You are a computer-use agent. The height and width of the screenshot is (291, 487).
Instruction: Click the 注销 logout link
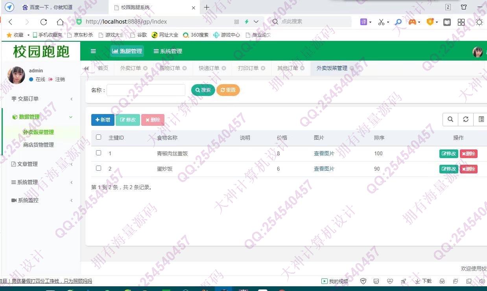[x=57, y=79]
